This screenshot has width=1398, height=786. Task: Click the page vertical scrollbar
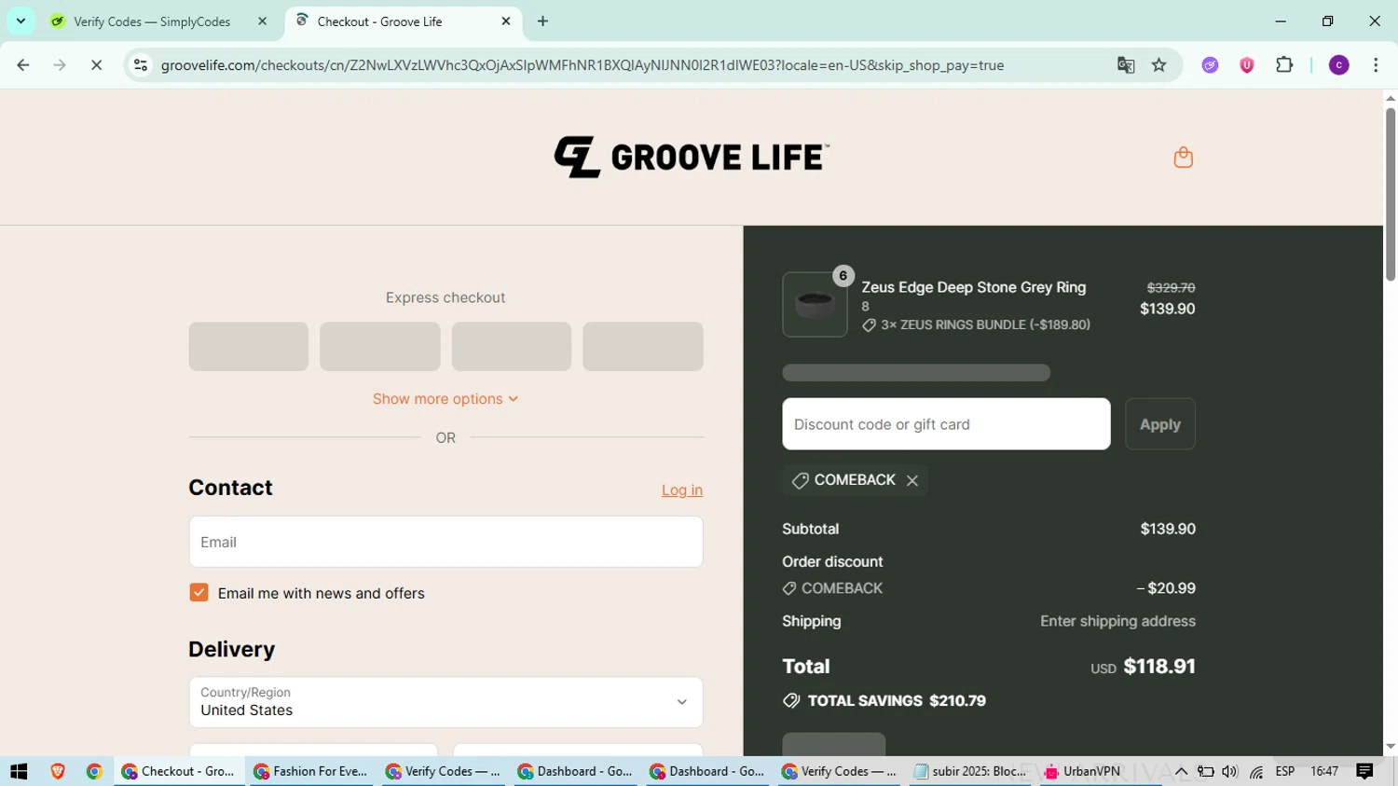pos(1391,194)
